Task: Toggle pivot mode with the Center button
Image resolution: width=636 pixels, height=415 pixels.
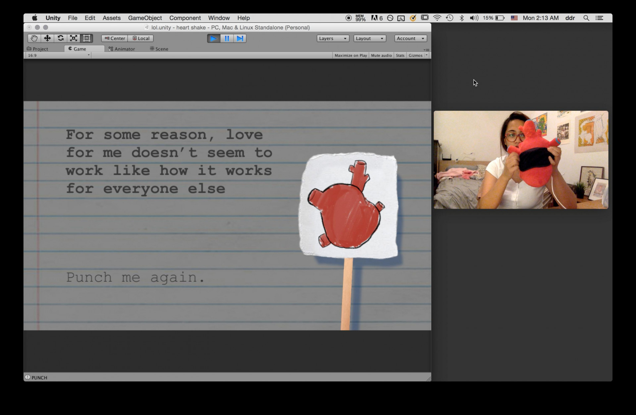Action: (x=115, y=38)
